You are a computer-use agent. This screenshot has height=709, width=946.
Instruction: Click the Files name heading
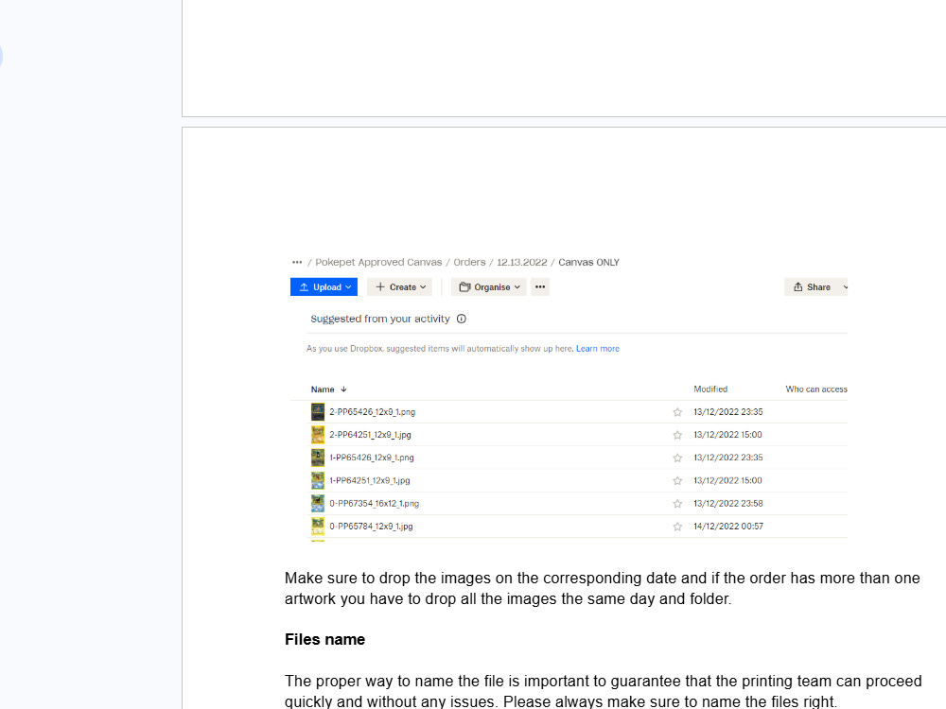(324, 640)
